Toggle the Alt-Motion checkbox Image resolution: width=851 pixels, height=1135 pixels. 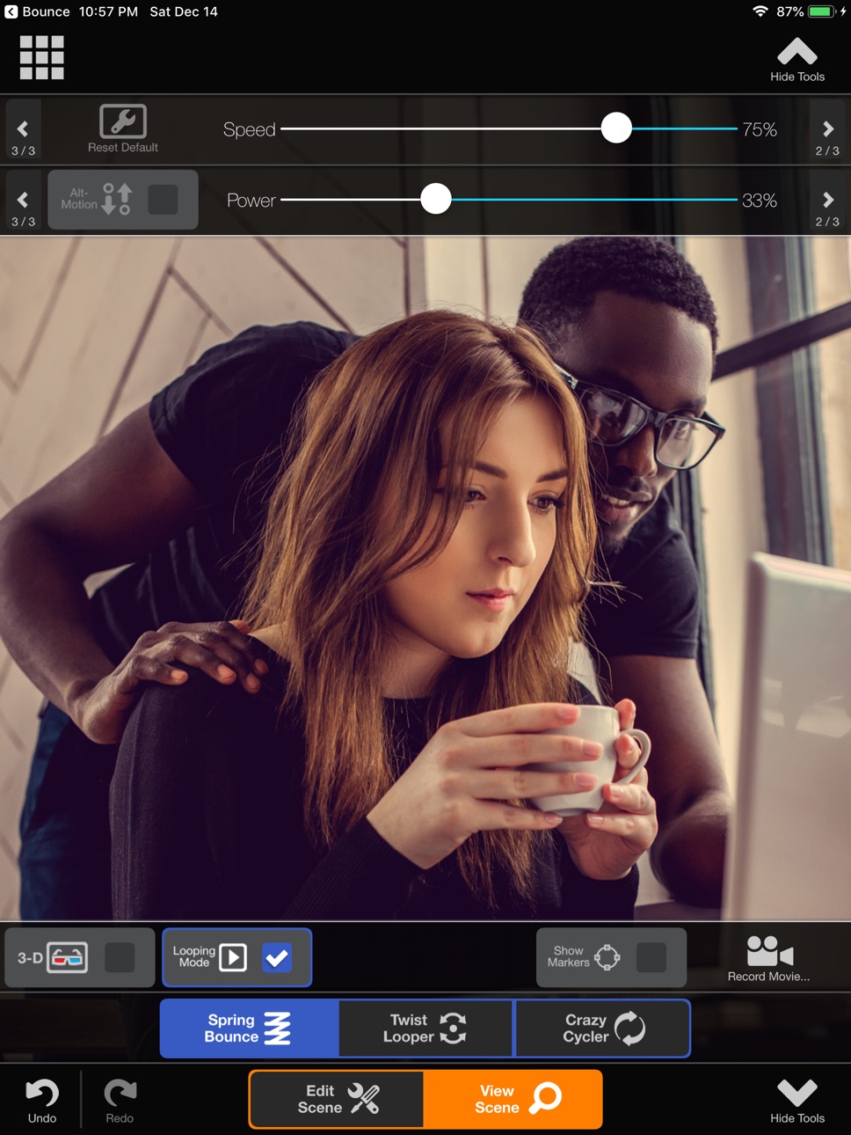[163, 200]
